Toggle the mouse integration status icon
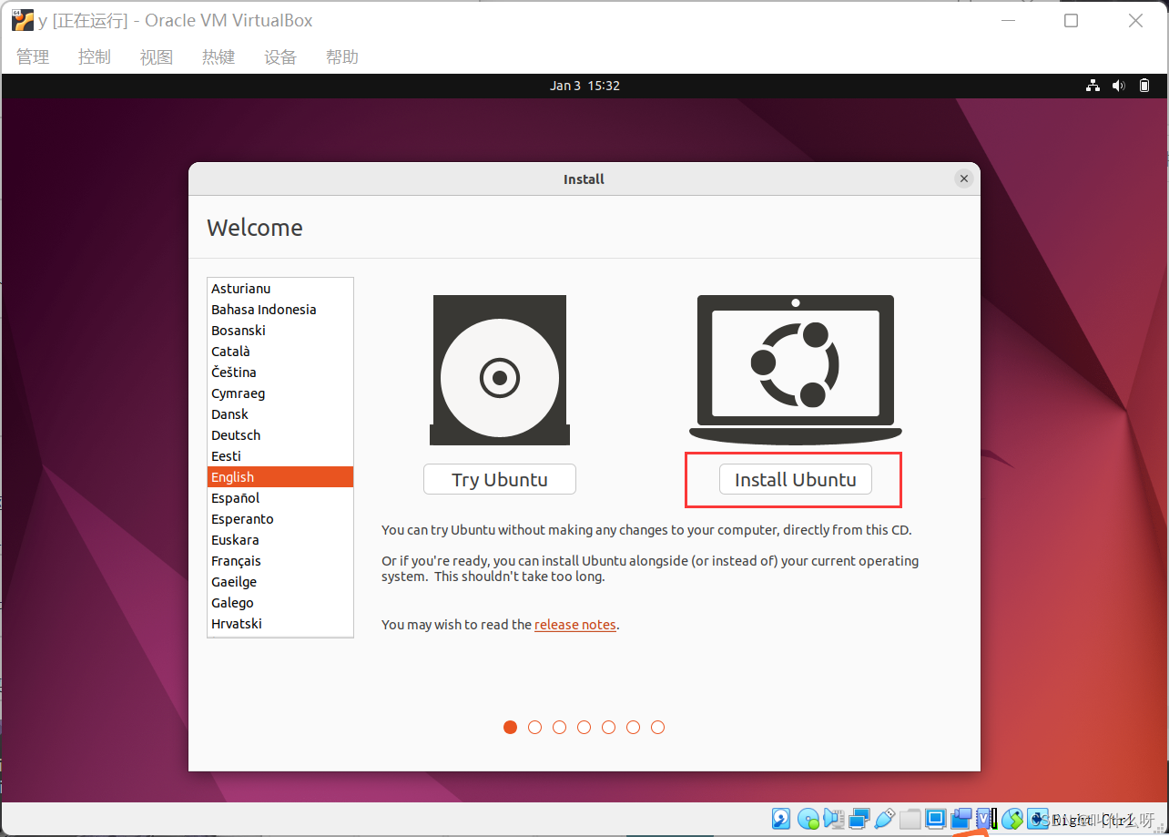 pyautogui.click(x=1012, y=819)
